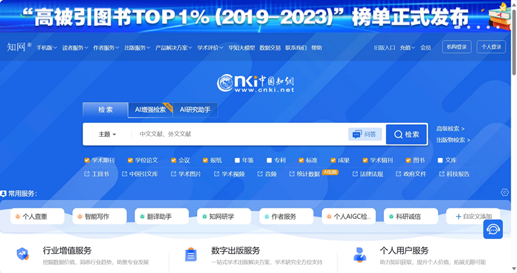The height and width of the screenshot is (273, 517).
Task: Uncheck the 学位论文 checkbox
Action: (131, 160)
